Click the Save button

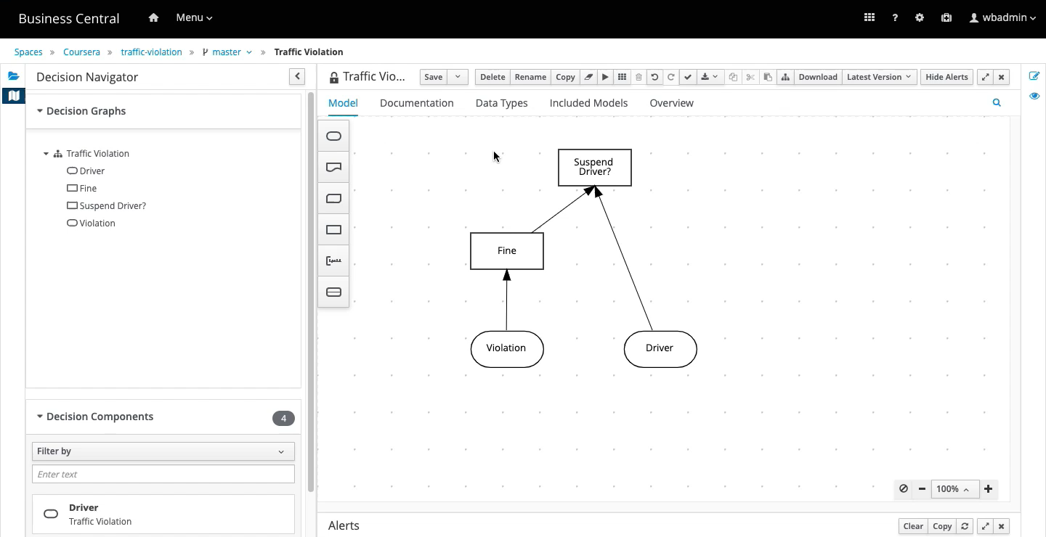tap(434, 77)
